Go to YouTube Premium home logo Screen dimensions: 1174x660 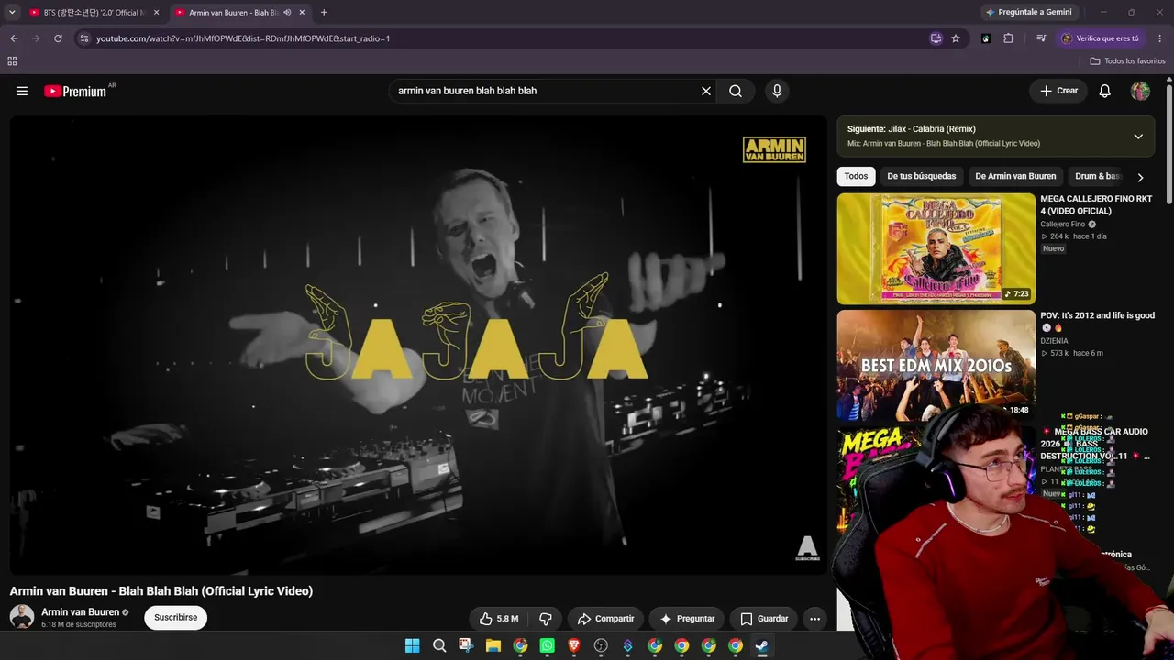(x=75, y=91)
